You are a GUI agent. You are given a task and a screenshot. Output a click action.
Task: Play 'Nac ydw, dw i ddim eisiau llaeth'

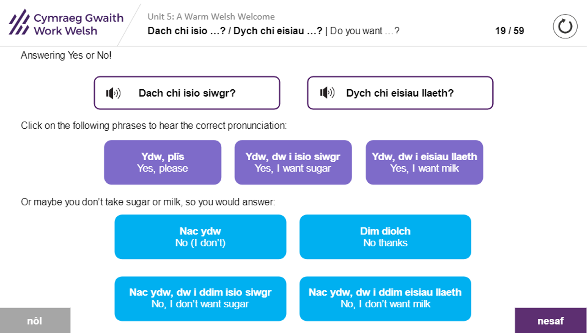385,298
